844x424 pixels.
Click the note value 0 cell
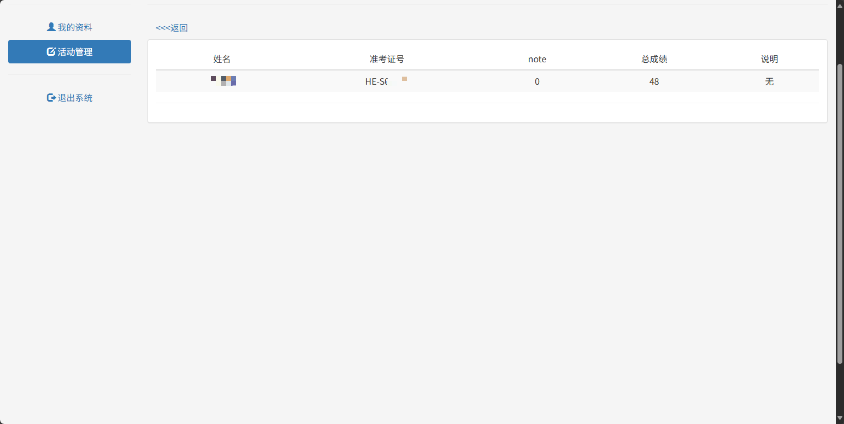coord(537,81)
